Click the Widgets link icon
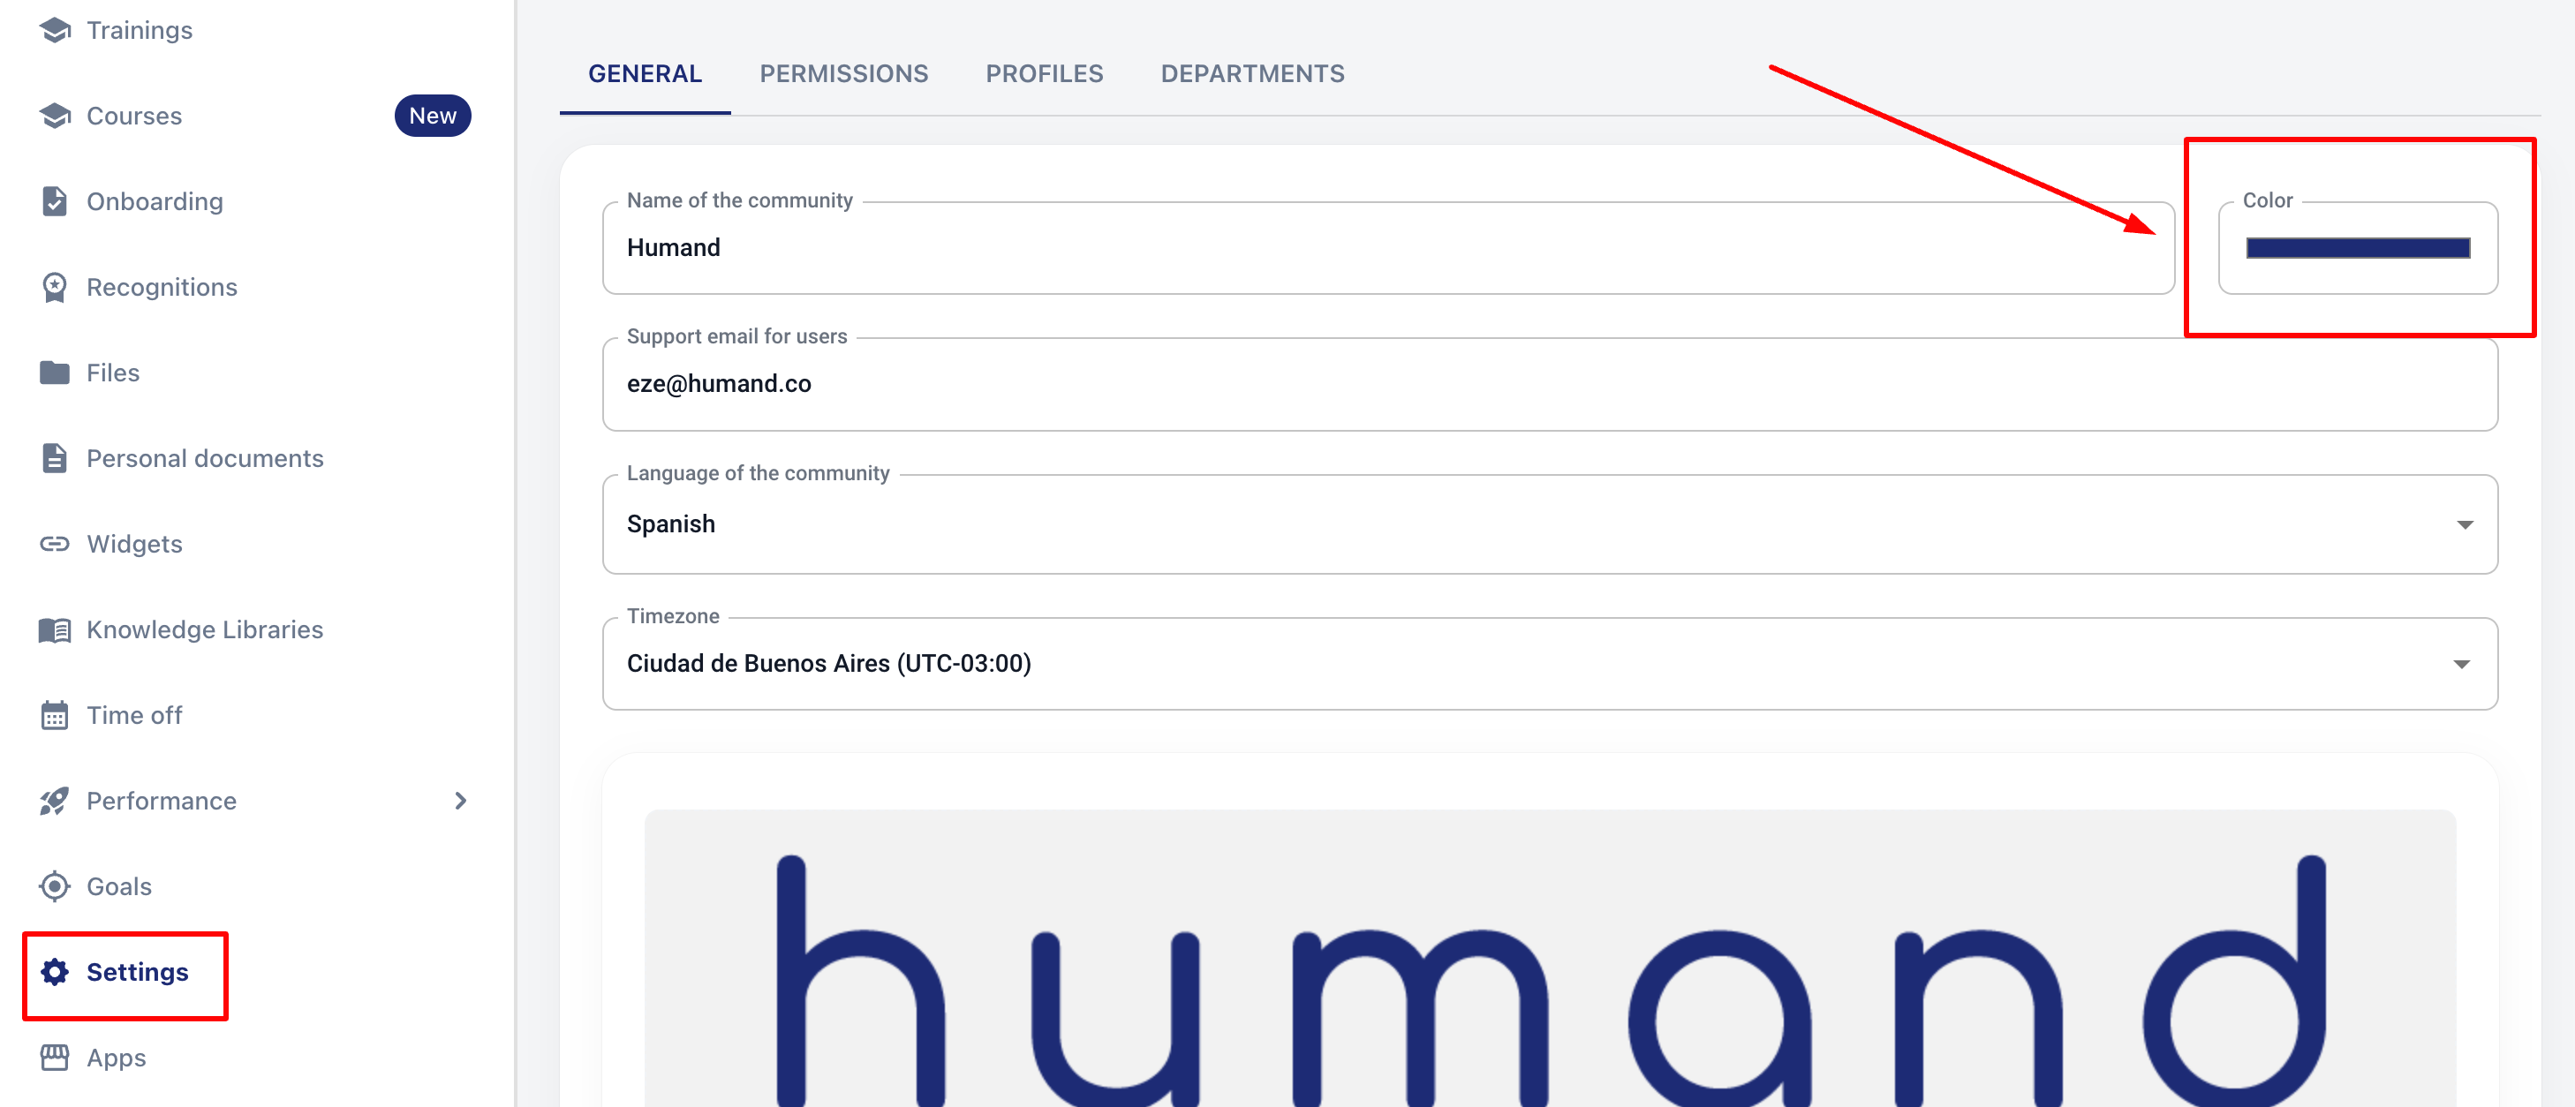 pos(54,544)
